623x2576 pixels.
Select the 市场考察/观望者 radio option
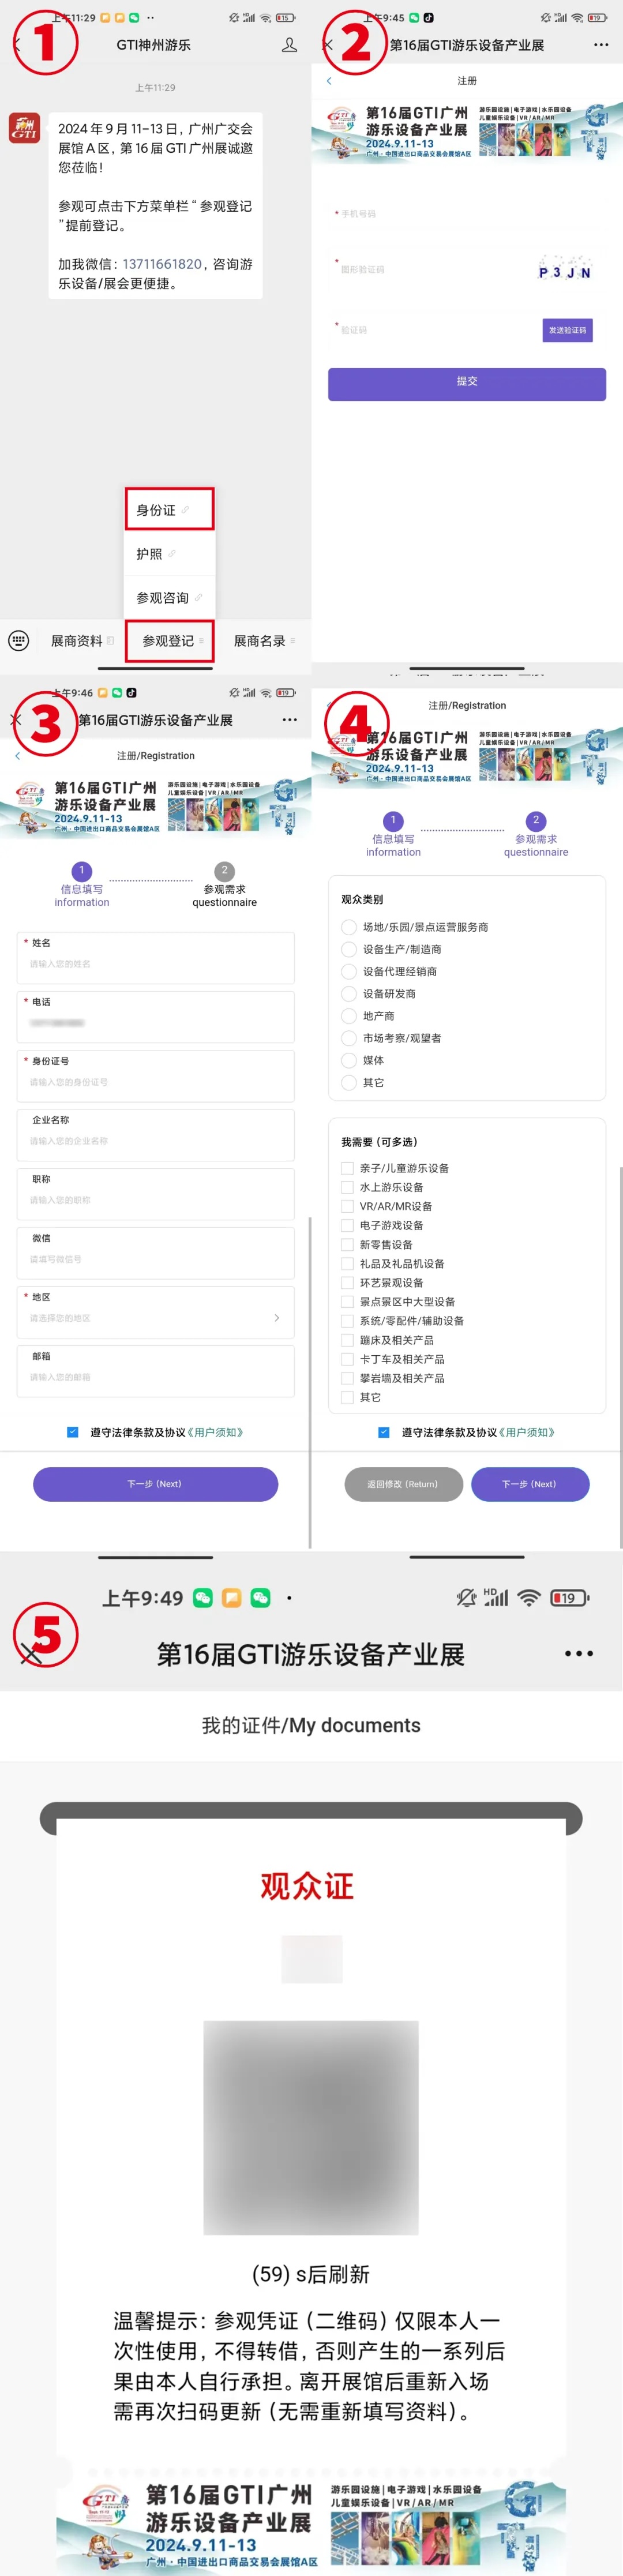349,1038
